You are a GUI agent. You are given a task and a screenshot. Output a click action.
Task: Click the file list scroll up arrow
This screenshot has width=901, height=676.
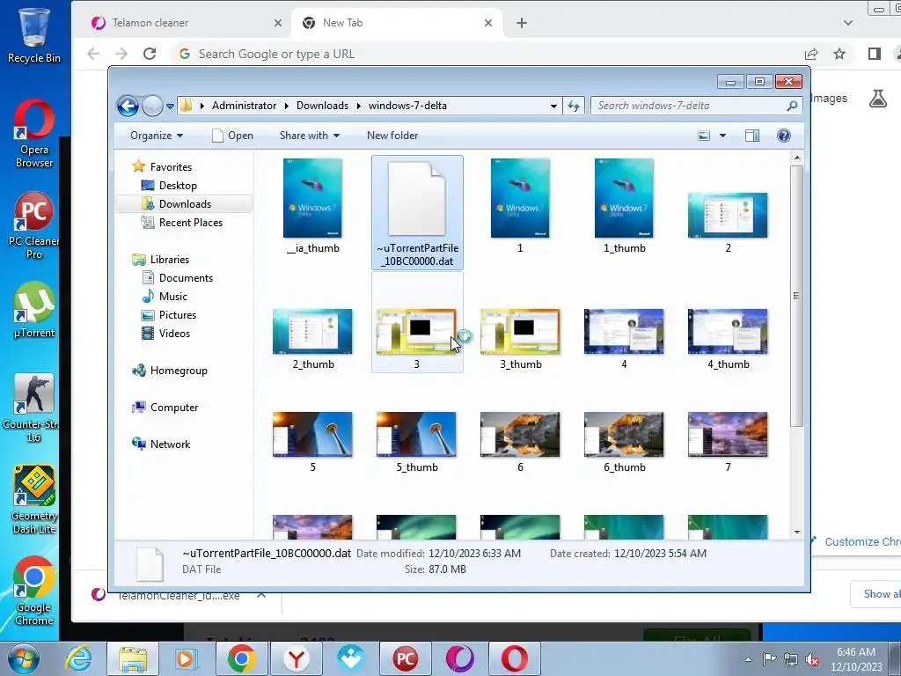tap(797, 158)
